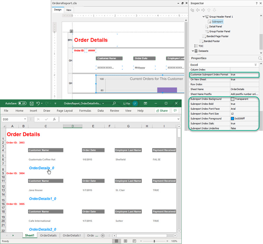Select column D header in Excel

tap(73, 126)
